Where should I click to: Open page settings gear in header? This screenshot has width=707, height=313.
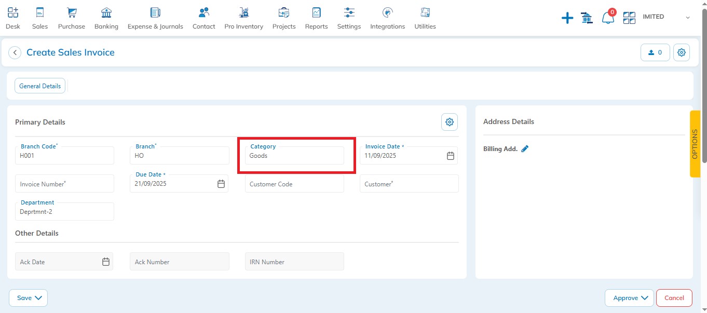pyautogui.click(x=682, y=52)
